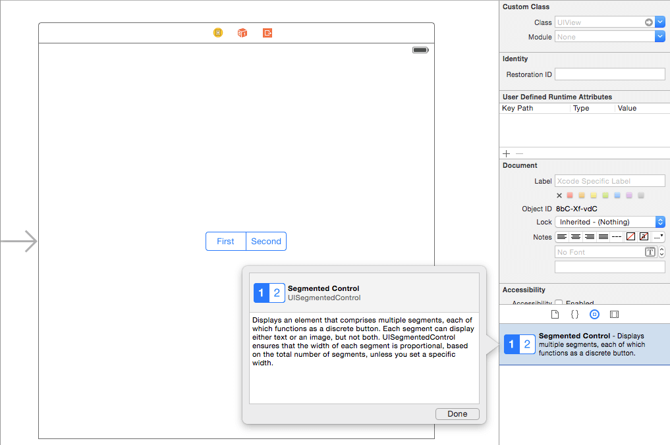Clear the label color with X
This screenshot has height=445, width=670.
[559, 196]
